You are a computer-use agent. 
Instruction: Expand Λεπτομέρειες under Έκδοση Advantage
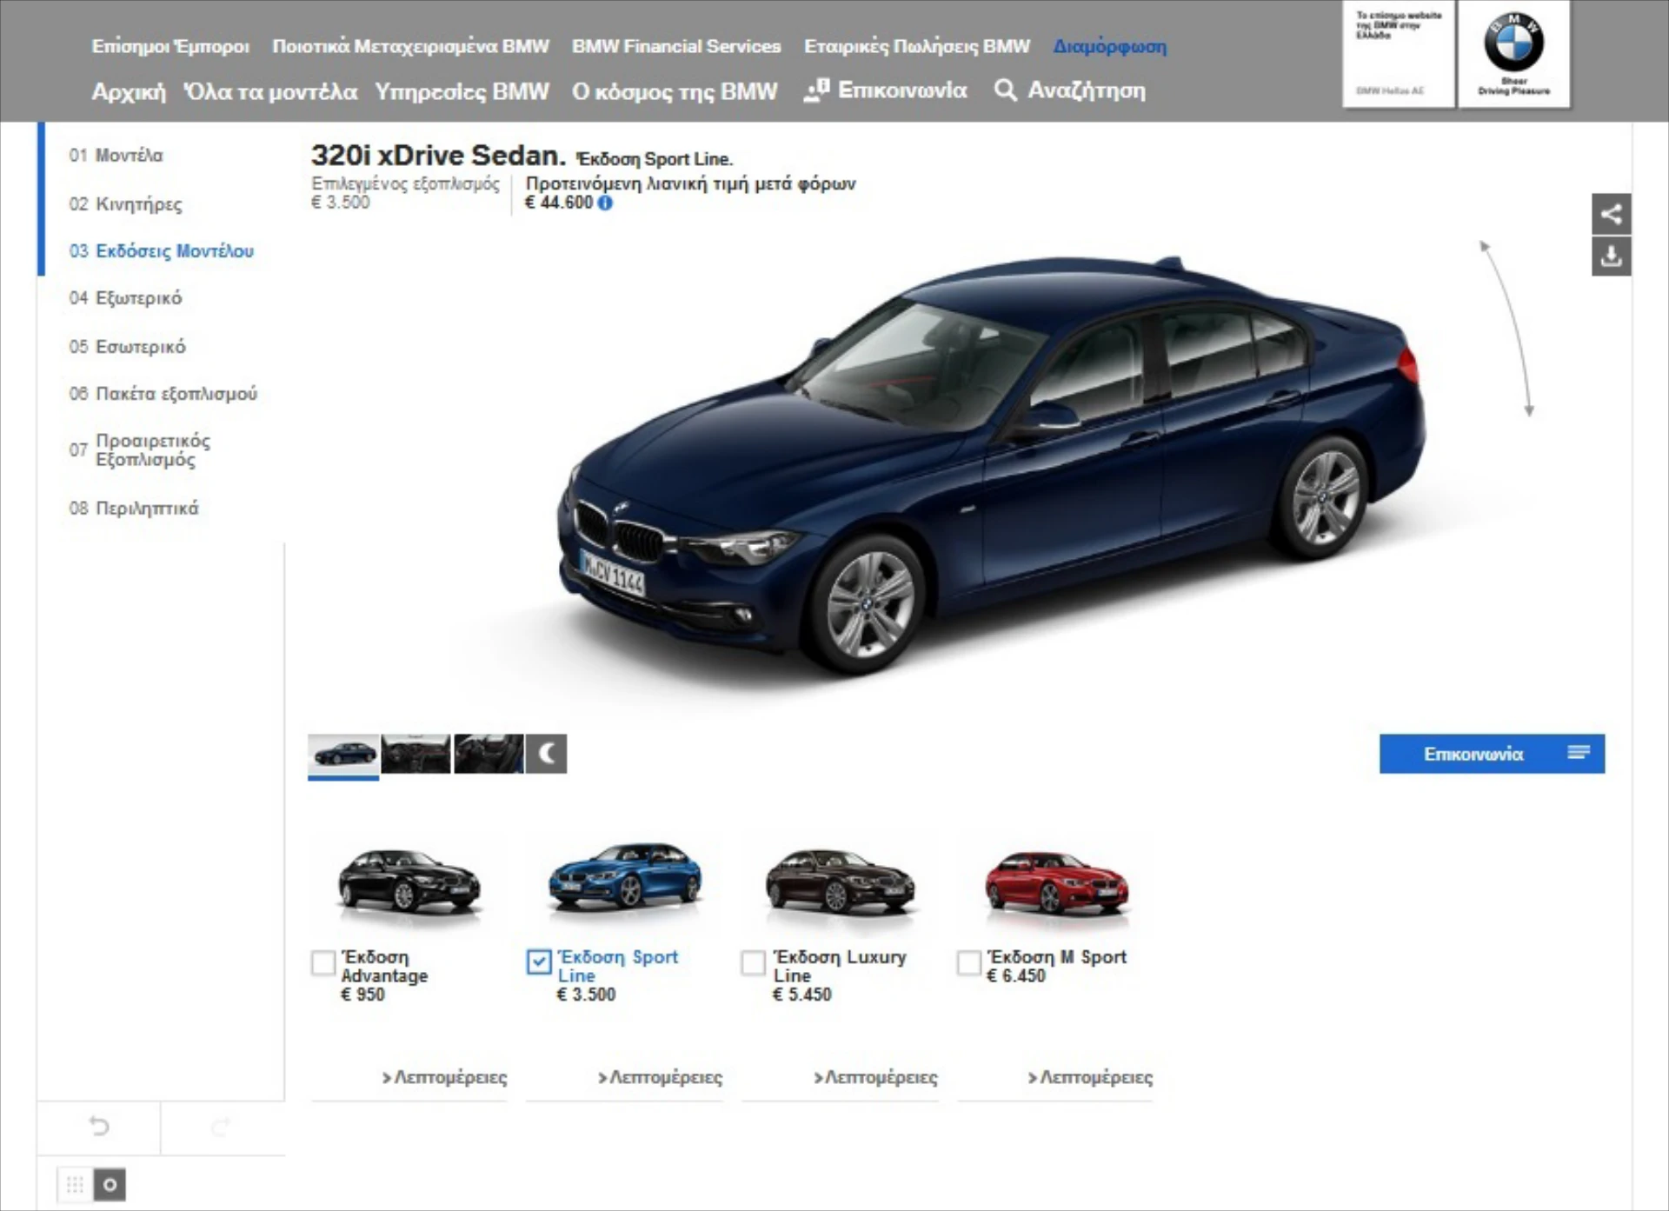pos(445,1077)
